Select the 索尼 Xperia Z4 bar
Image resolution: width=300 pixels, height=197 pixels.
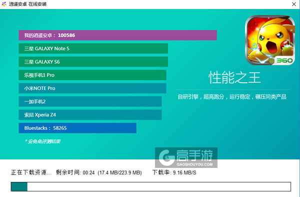(90, 115)
